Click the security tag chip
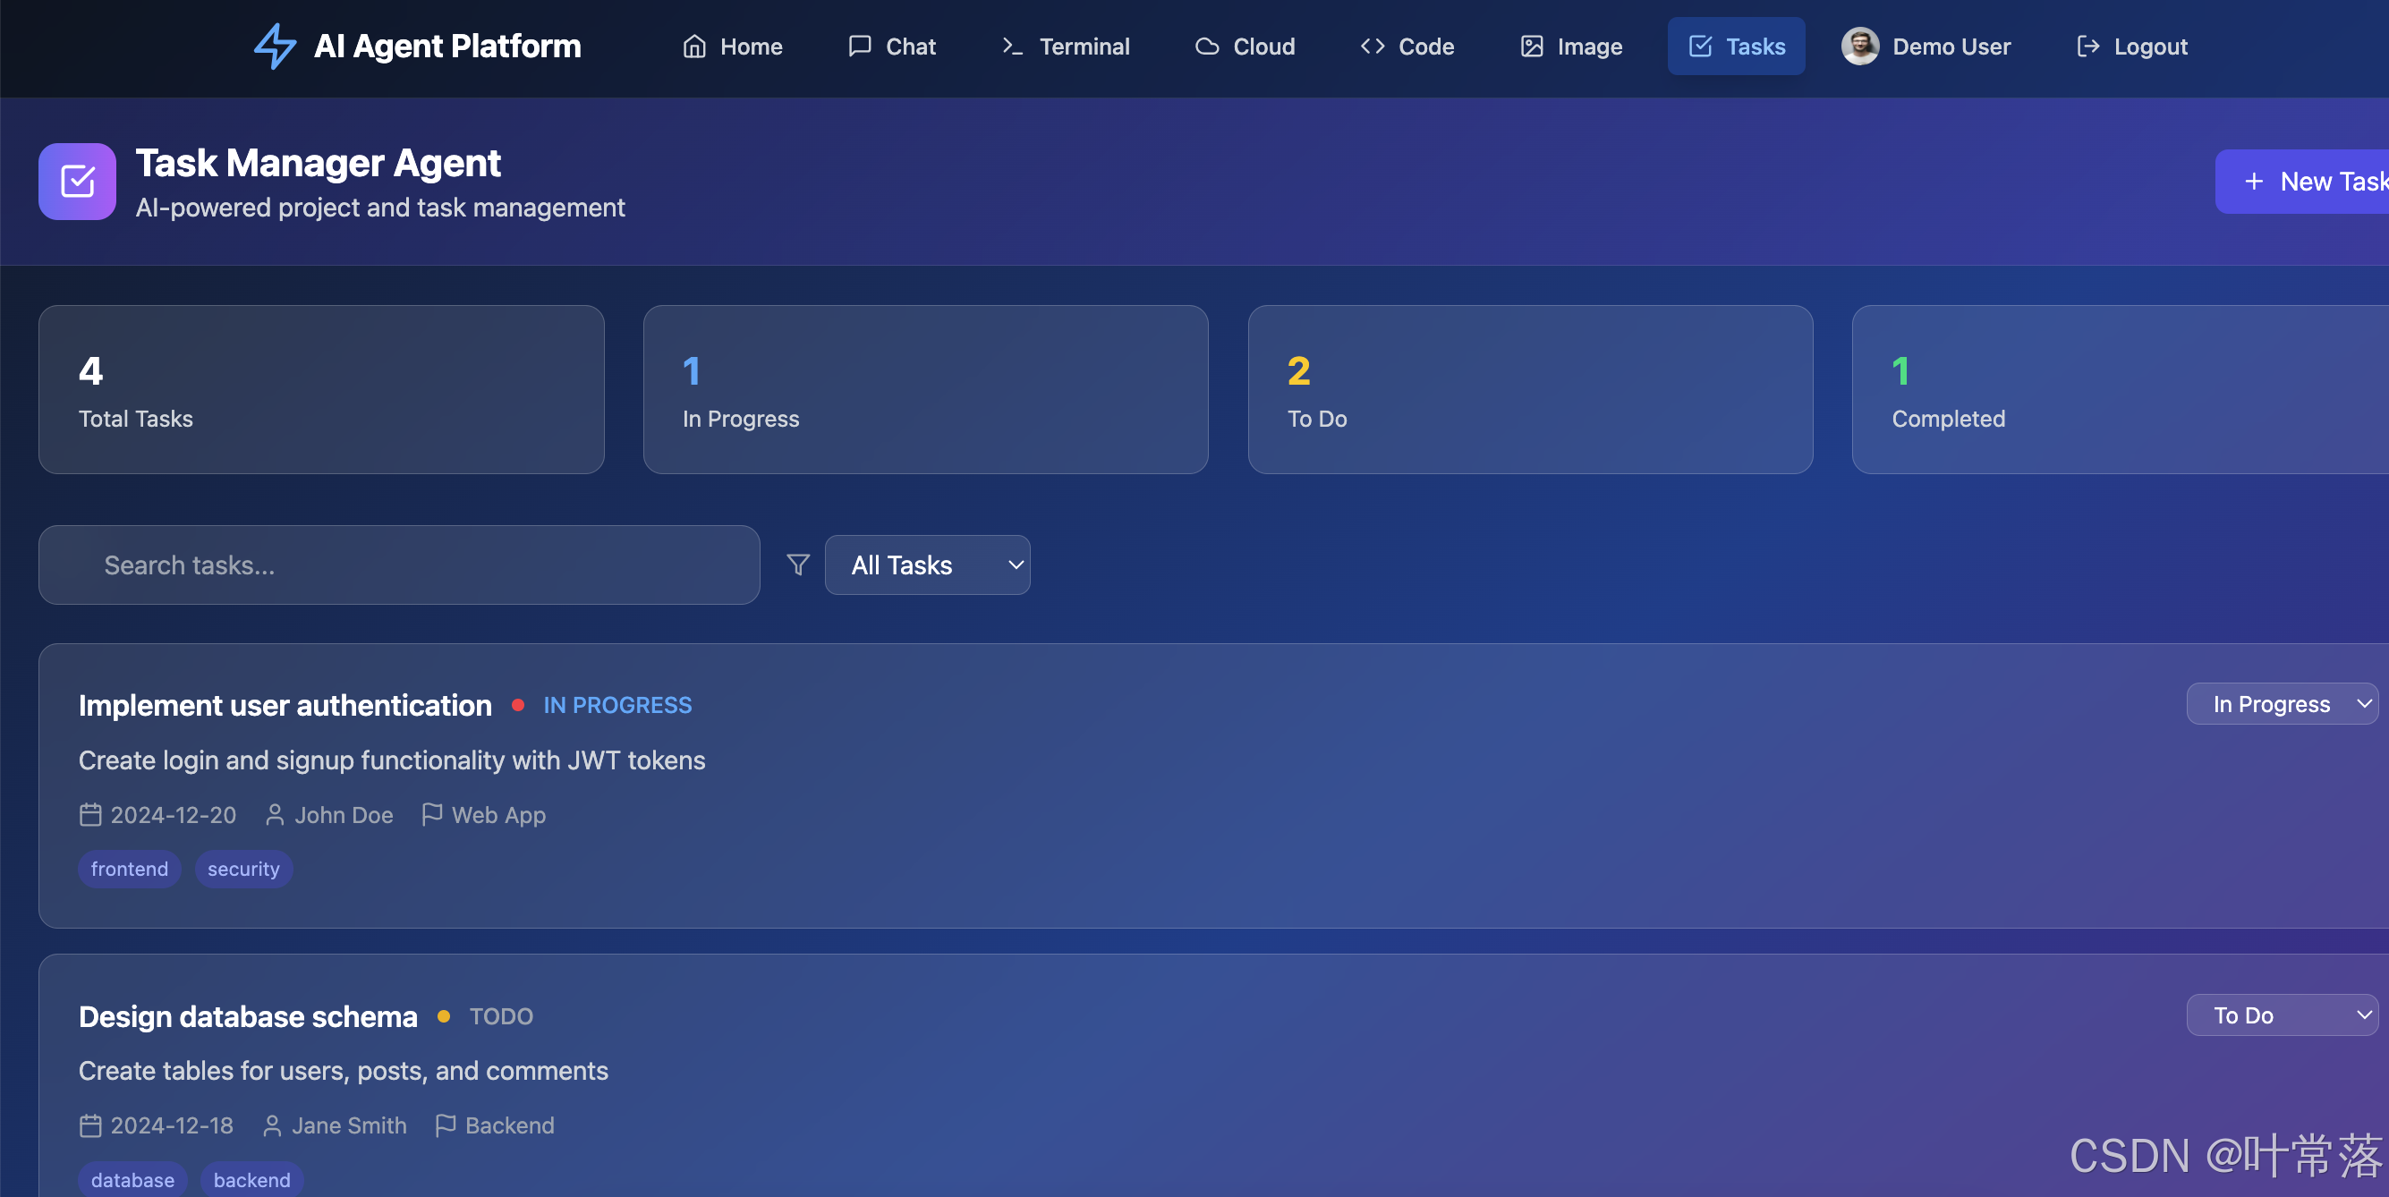 pos(243,869)
